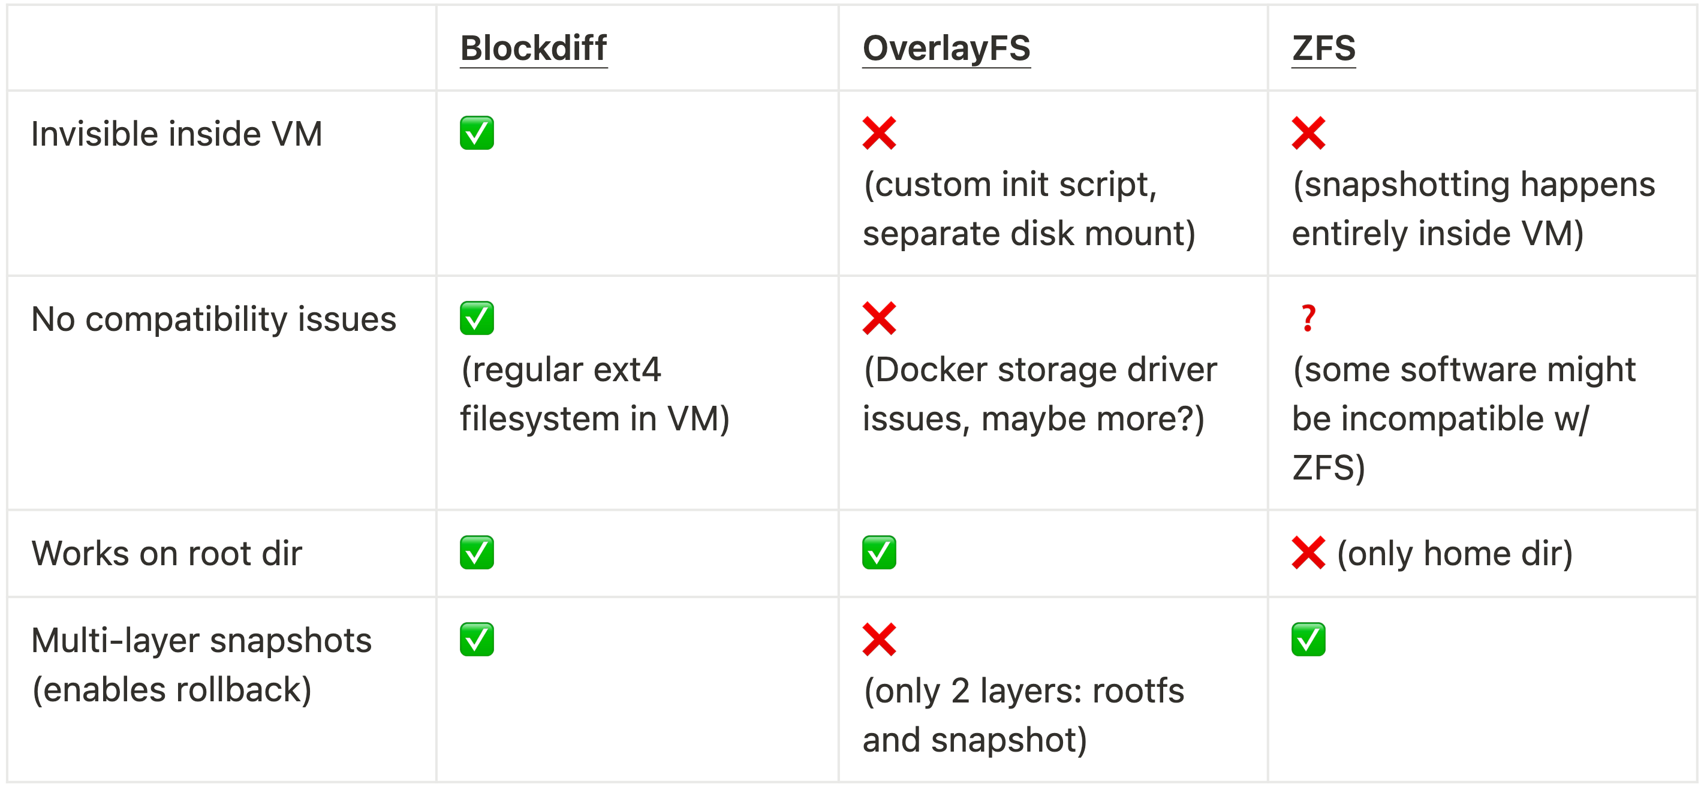Click the red X beside only home dir
The width and height of the screenshot is (1704, 790).
(x=1308, y=553)
